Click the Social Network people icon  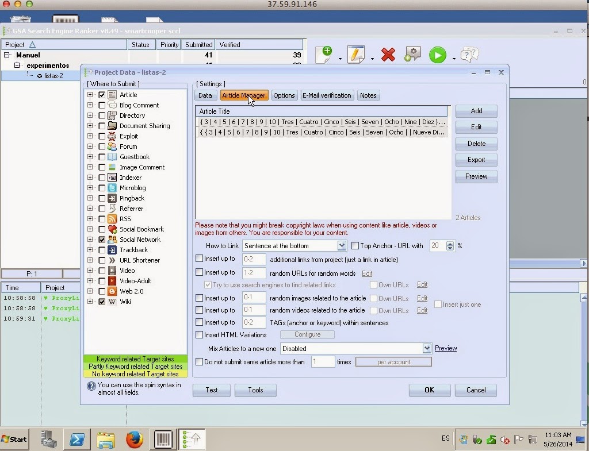pos(112,240)
